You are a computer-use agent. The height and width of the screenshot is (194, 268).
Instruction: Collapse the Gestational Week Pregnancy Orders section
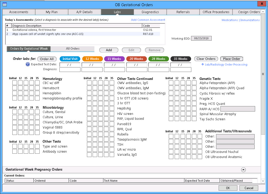(243, 170)
